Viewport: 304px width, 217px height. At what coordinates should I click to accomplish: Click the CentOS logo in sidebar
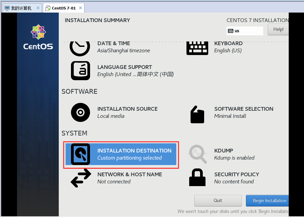[38, 37]
